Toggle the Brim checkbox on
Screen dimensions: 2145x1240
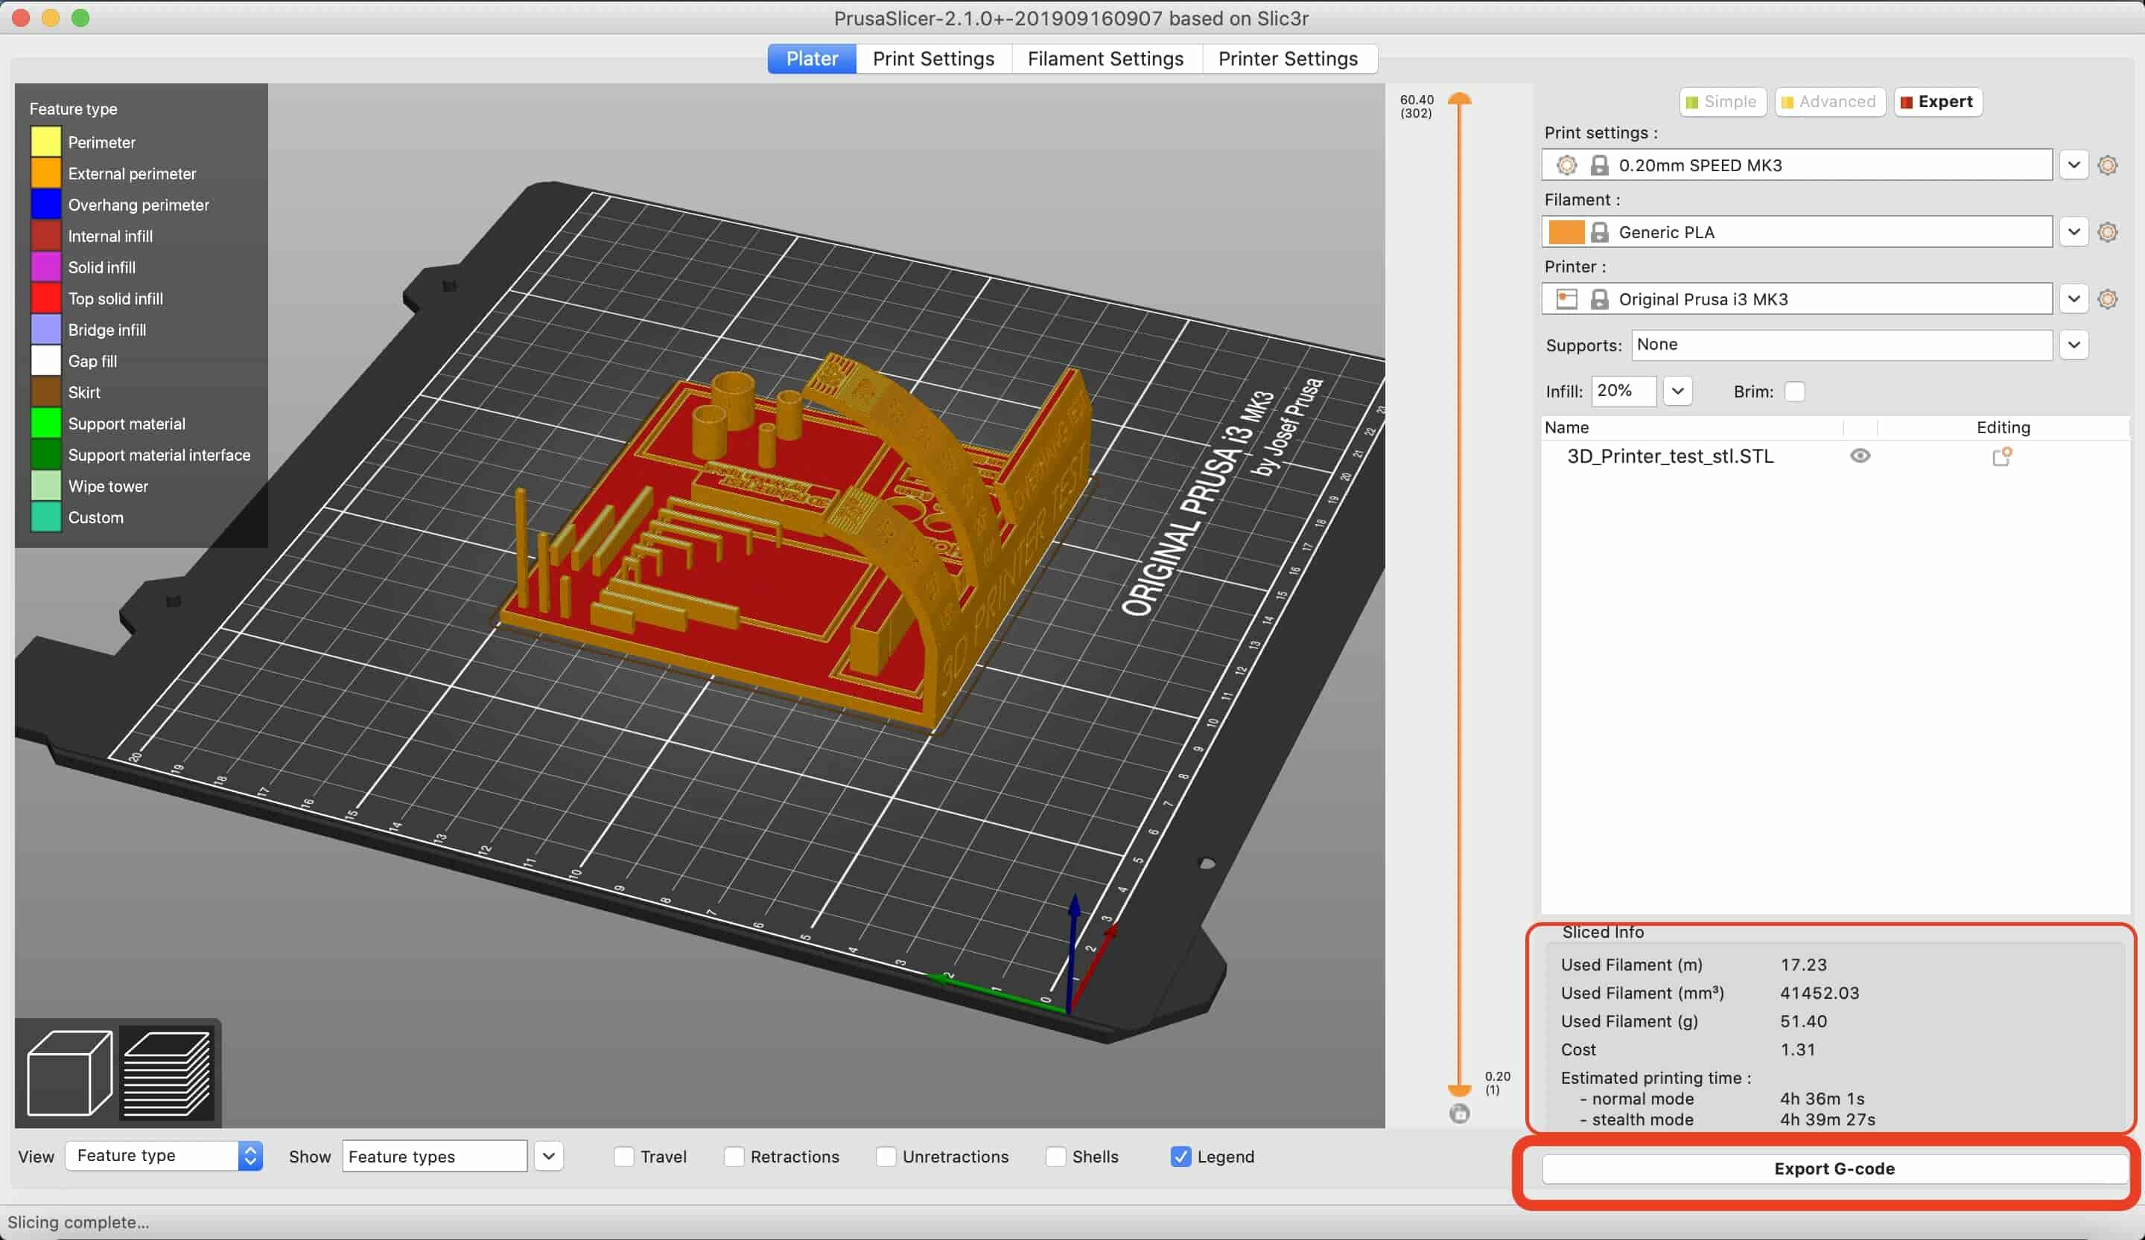(x=1793, y=392)
